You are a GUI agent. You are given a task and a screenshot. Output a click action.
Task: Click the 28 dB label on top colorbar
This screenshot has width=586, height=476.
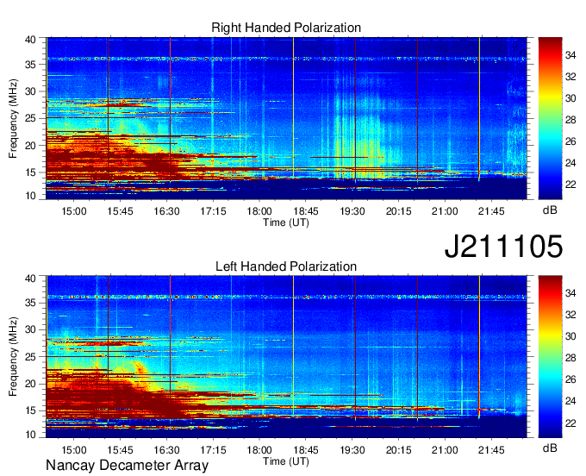click(570, 120)
